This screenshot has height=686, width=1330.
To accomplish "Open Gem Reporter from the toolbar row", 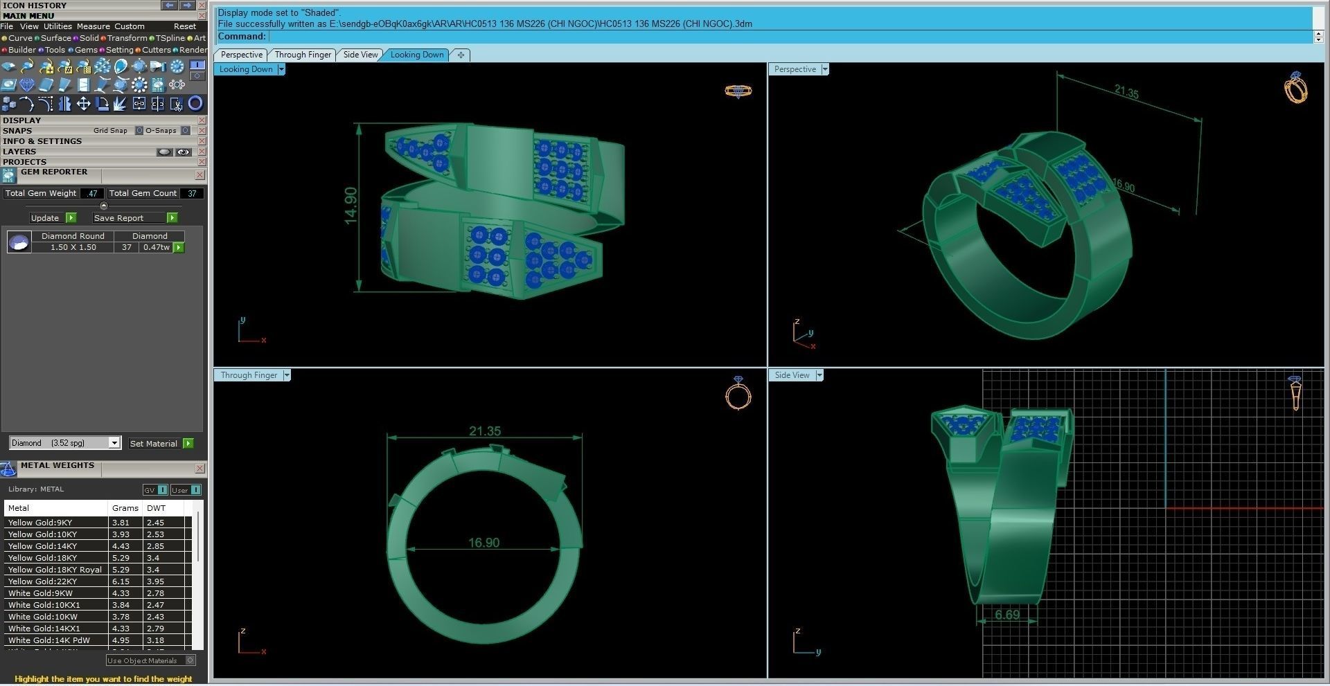I will click(158, 85).
